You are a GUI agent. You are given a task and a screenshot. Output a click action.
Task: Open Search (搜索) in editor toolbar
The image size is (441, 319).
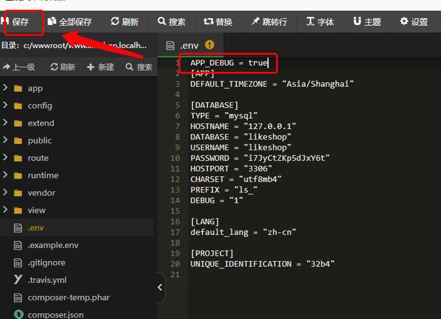(172, 22)
